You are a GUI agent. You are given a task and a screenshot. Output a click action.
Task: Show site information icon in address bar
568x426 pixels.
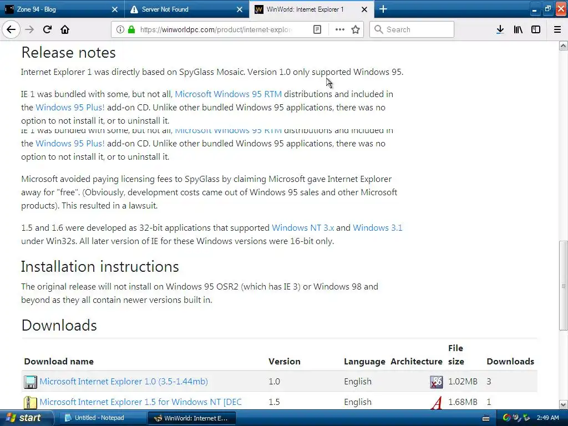(120, 29)
